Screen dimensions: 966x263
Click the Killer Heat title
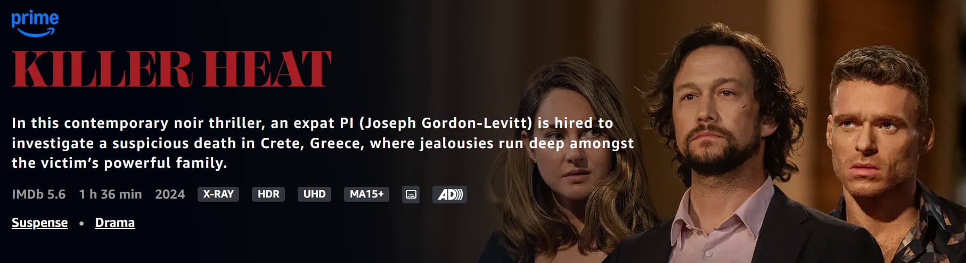[x=171, y=69]
